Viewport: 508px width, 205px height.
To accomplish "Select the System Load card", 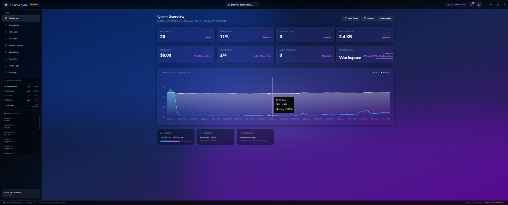I will (x=245, y=35).
